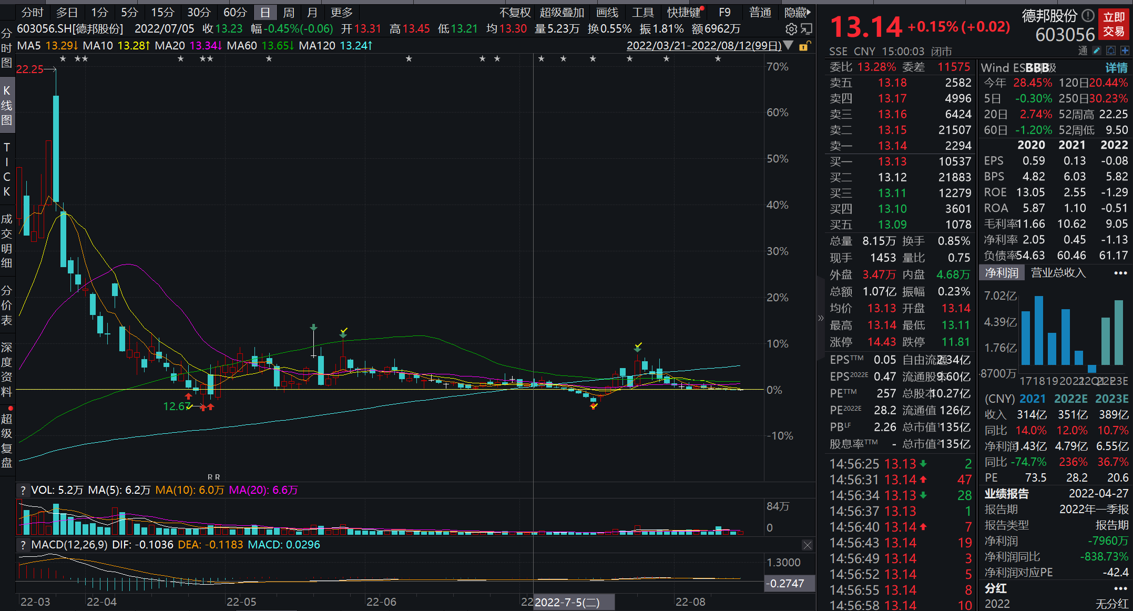Close the MACD indicator panel
This screenshot has width=1133, height=611.
coord(807,545)
